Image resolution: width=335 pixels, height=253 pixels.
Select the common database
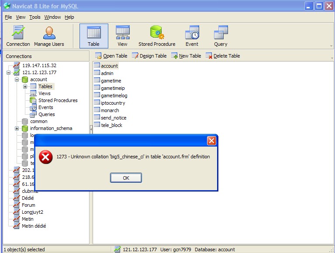tap(39, 121)
